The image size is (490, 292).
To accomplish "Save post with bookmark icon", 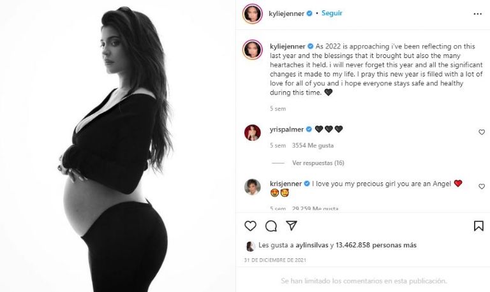I will click(x=479, y=226).
